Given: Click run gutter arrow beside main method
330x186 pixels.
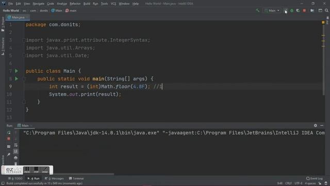Looking at the screenshot, I should pyautogui.click(x=16, y=79).
